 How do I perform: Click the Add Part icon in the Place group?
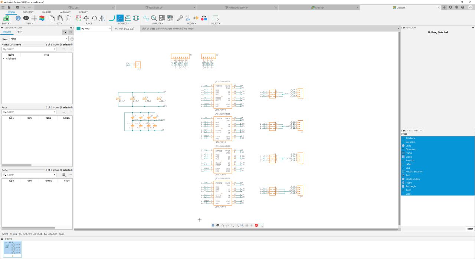pyautogui.click(x=78, y=18)
